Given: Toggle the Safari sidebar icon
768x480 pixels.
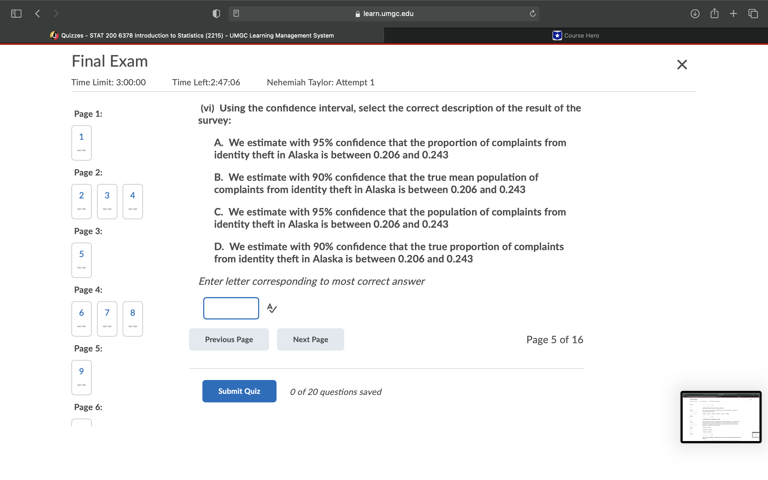Looking at the screenshot, I should tap(16, 14).
